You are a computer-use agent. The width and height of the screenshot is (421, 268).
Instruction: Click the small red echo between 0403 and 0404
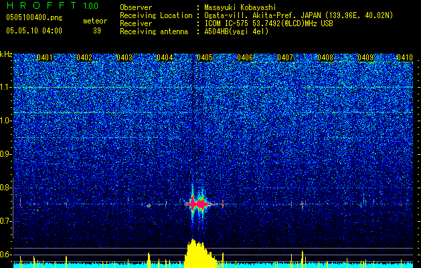pyautogui.click(x=149, y=206)
